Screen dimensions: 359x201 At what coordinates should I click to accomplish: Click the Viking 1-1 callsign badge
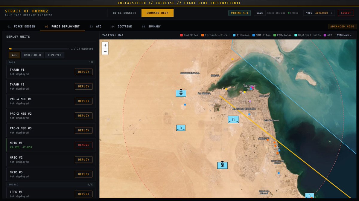coord(240,13)
